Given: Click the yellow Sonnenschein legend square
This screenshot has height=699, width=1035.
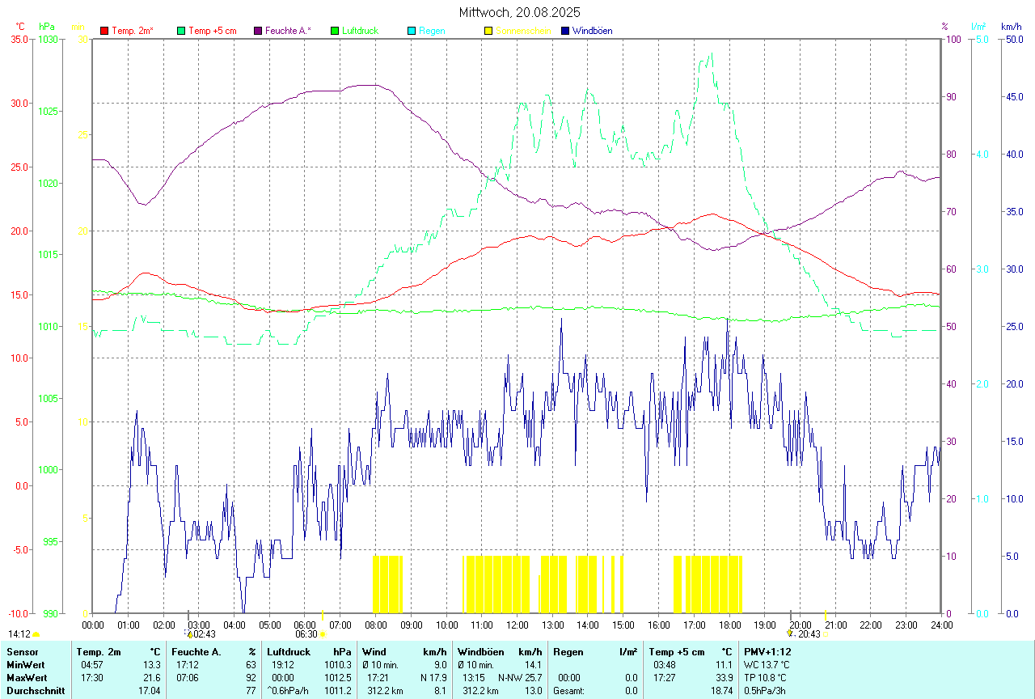Looking at the screenshot, I should point(488,31).
